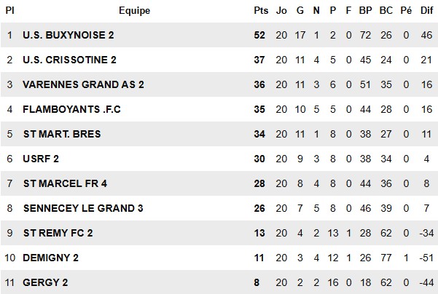Click ST REMY FC 2 team
438x294 pixels.
click(x=58, y=233)
